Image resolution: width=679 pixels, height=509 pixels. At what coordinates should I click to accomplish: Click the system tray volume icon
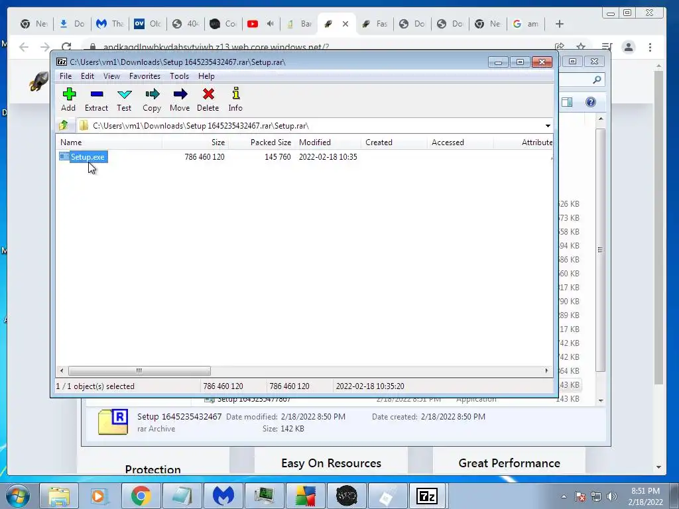pos(612,496)
